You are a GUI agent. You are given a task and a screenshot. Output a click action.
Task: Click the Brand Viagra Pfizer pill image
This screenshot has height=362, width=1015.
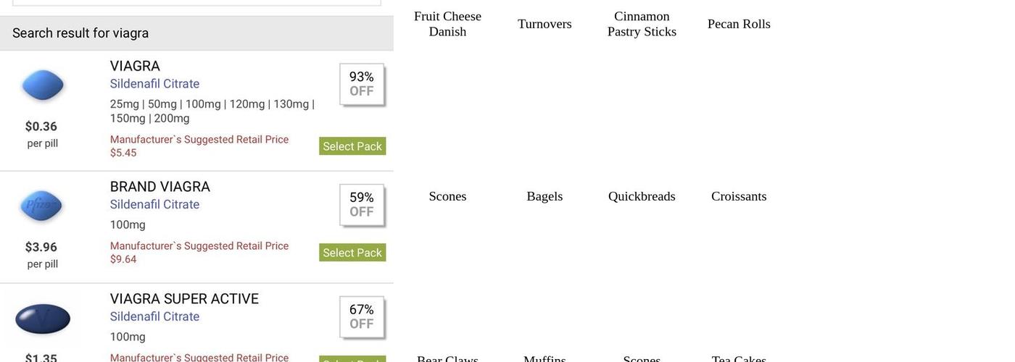click(41, 206)
